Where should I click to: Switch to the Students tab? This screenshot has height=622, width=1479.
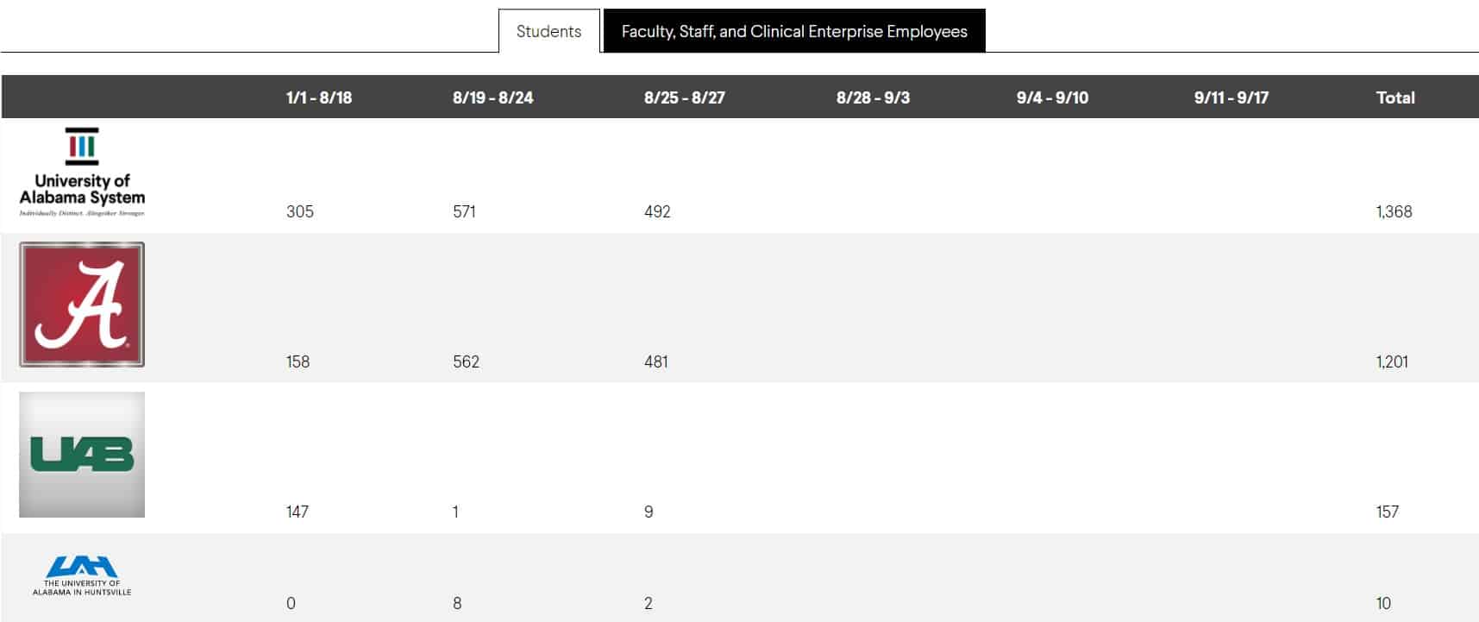pos(548,31)
